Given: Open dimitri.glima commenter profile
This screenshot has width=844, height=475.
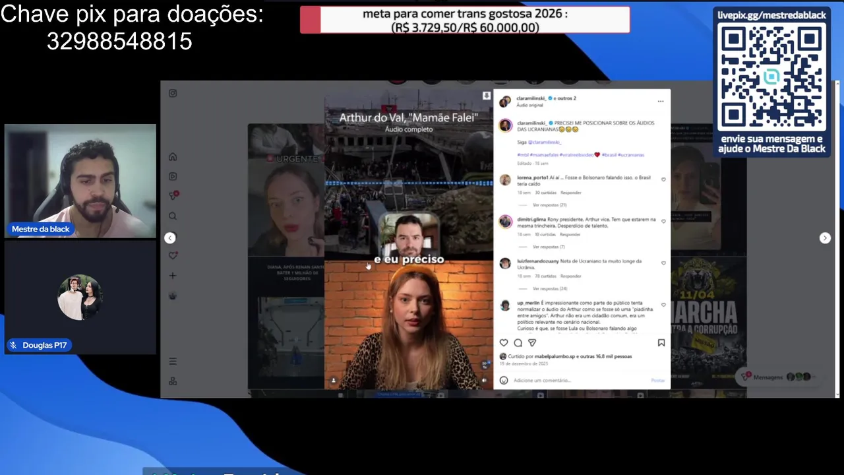Looking at the screenshot, I should 531,220.
